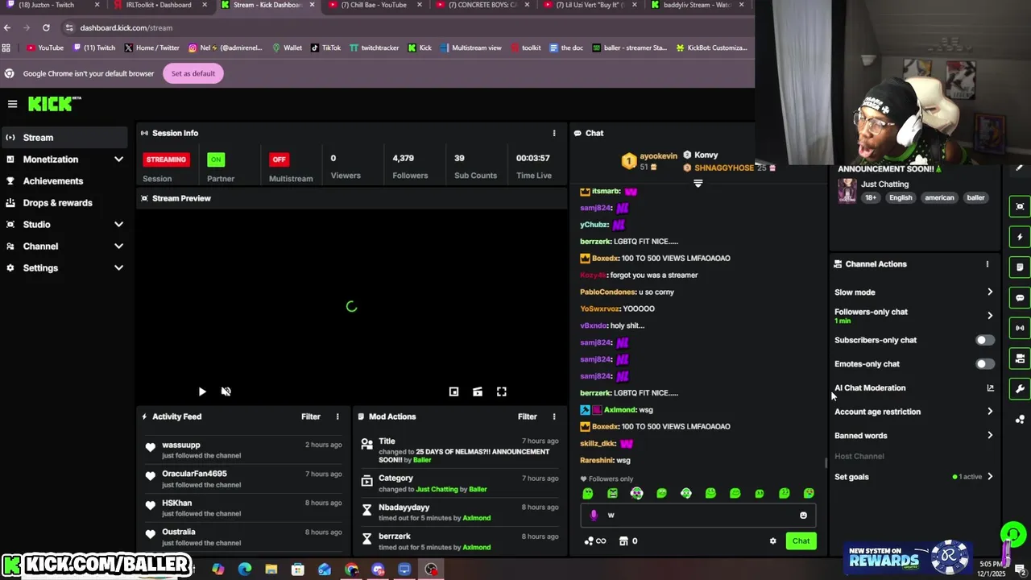
Task: Open Set goals options
Action: pyautogui.click(x=914, y=477)
